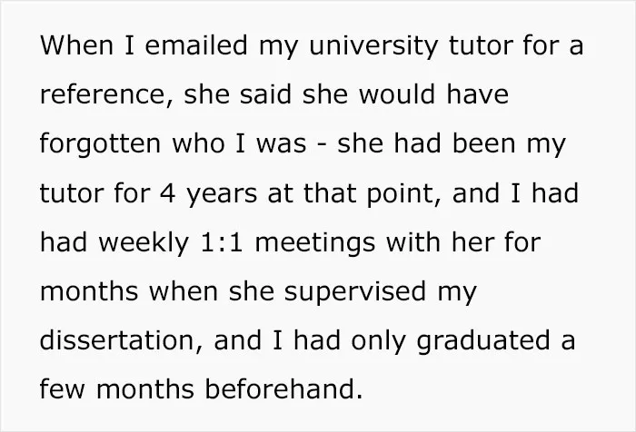Click the word "graduated"

[x=483, y=342]
